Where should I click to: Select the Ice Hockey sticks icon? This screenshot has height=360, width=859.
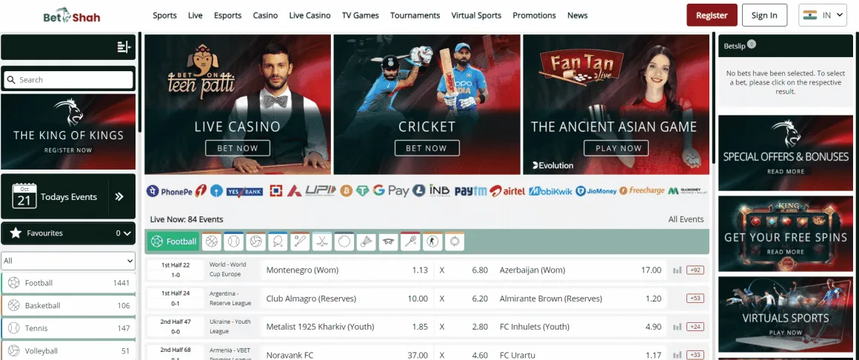point(321,241)
